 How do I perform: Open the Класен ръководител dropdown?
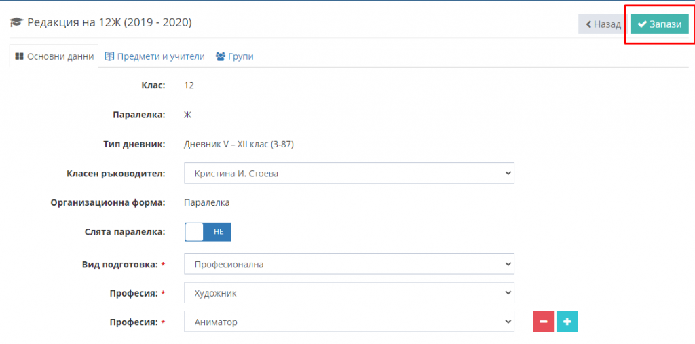[x=350, y=173]
